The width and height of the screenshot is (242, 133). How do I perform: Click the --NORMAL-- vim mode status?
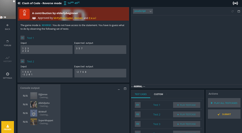(x=138, y=86)
